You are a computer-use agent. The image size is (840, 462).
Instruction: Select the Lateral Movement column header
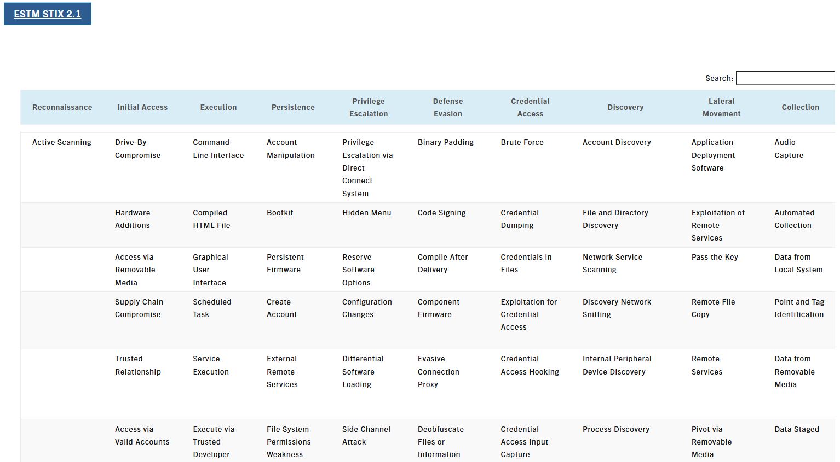[x=721, y=108]
